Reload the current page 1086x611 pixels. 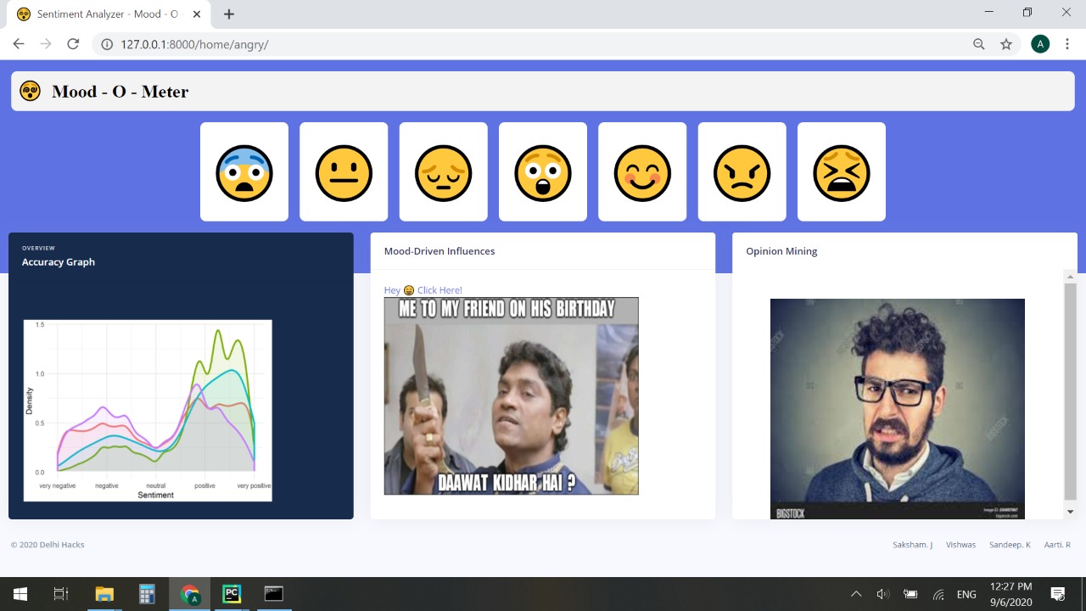pos(73,44)
